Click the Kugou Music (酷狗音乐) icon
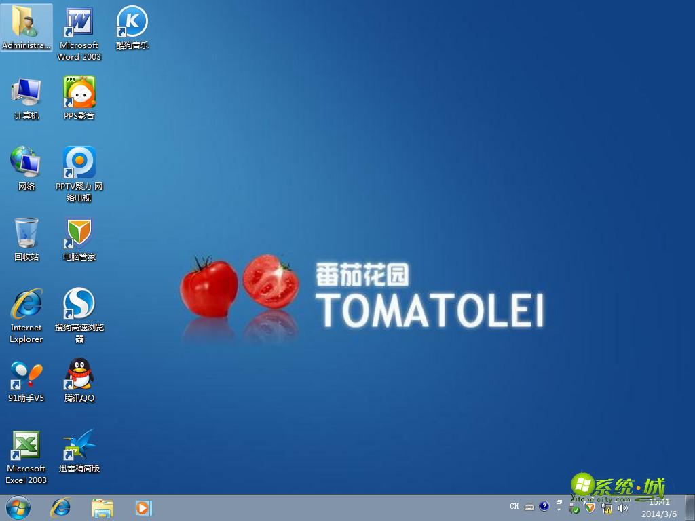695x521 pixels. click(132, 22)
